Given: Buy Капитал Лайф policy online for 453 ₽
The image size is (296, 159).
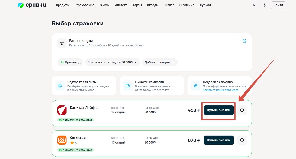Looking at the screenshot, I should [219, 110].
